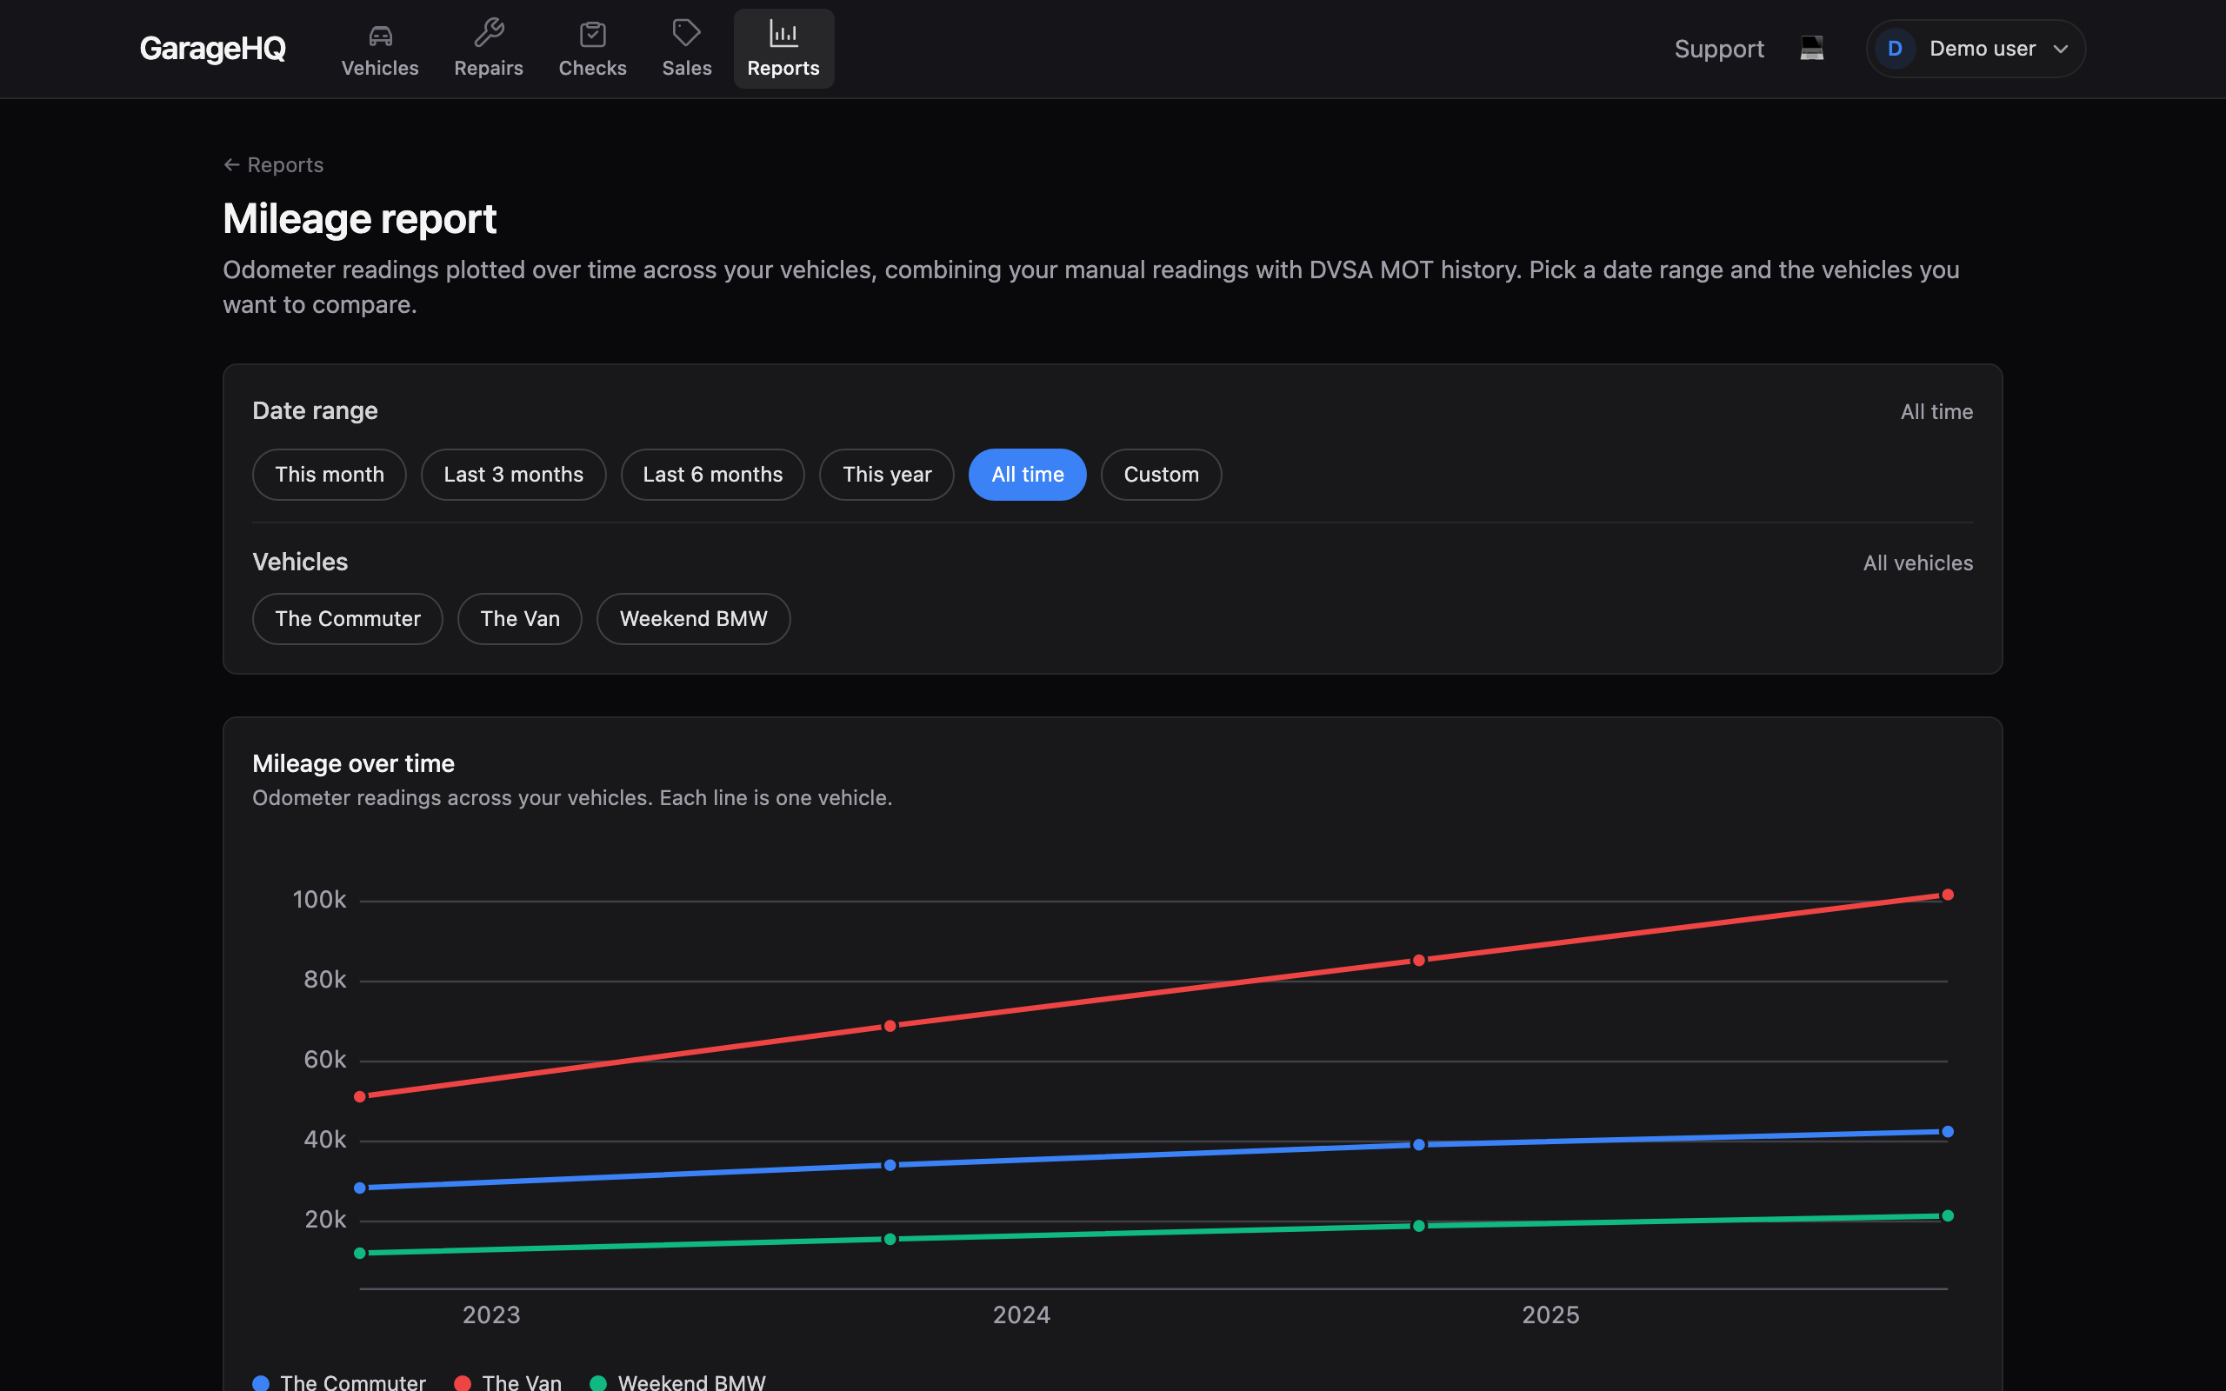
Task: Click the 'All vehicles' summary text
Action: (1918, 563)
